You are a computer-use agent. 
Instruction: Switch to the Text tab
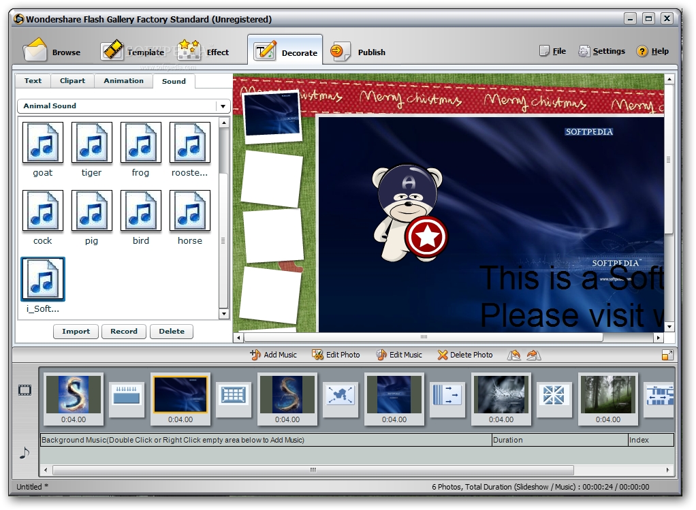coord(33,81)
